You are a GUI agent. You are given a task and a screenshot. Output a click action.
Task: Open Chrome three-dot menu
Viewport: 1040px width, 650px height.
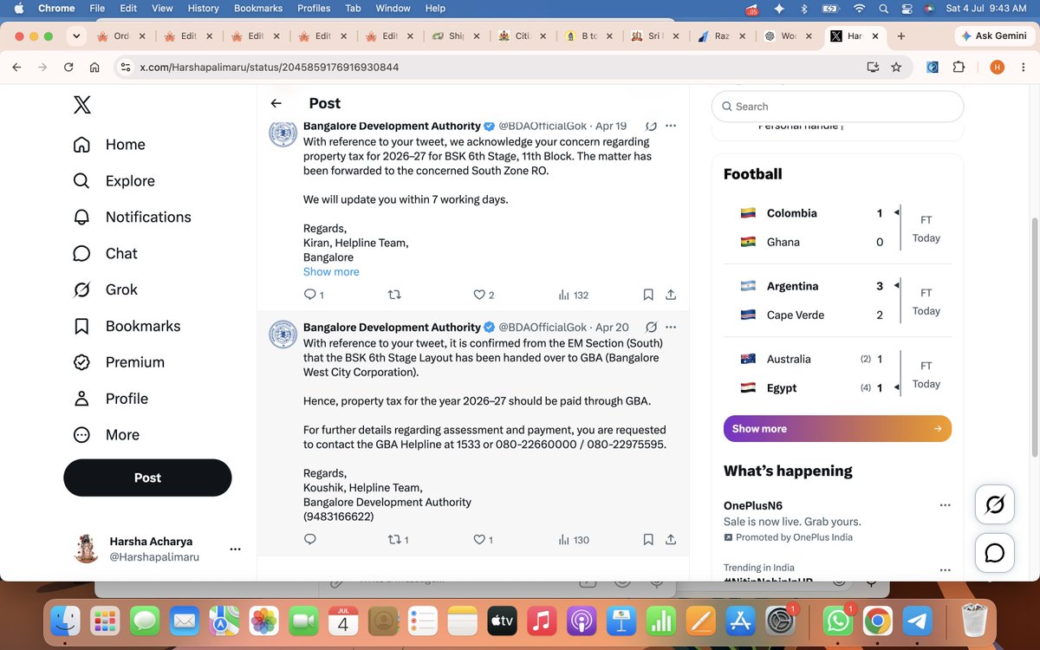click(x=1022, y=67)
